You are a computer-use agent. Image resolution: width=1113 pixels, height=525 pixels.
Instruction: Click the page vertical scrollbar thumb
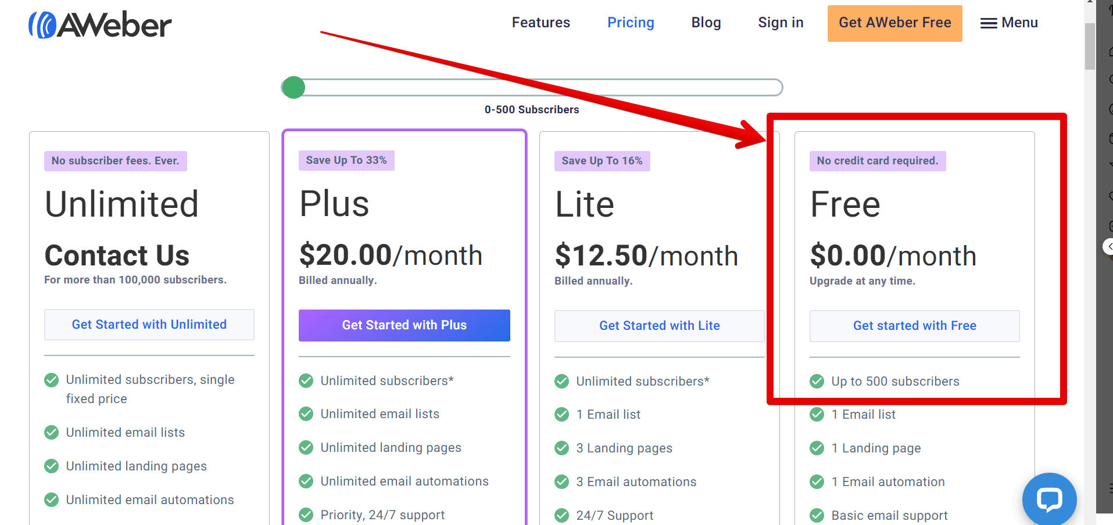[x=1090, y=46]
